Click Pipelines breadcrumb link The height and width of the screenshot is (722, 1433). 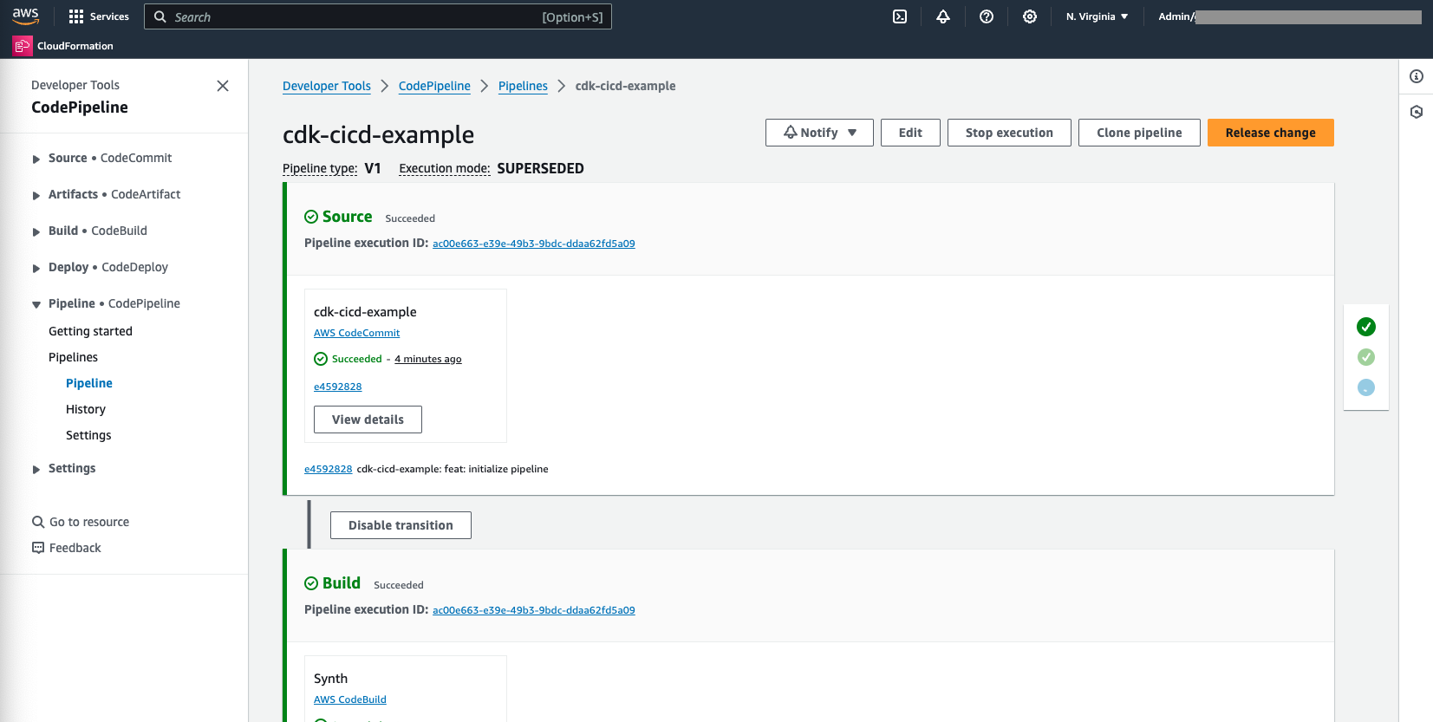click(523, 86)
